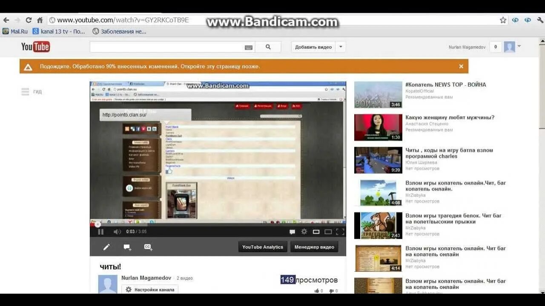
Task: Open YouTube Analytics
Action: [x=263, y=247]
